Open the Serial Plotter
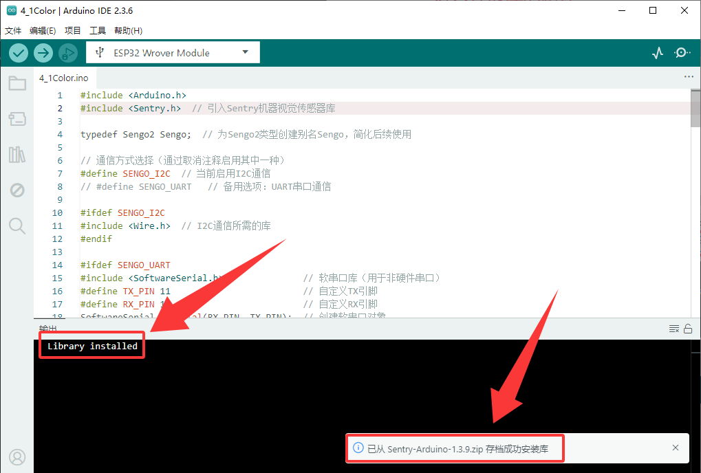This screenshot has height=473, width=701. pos(657,53)
